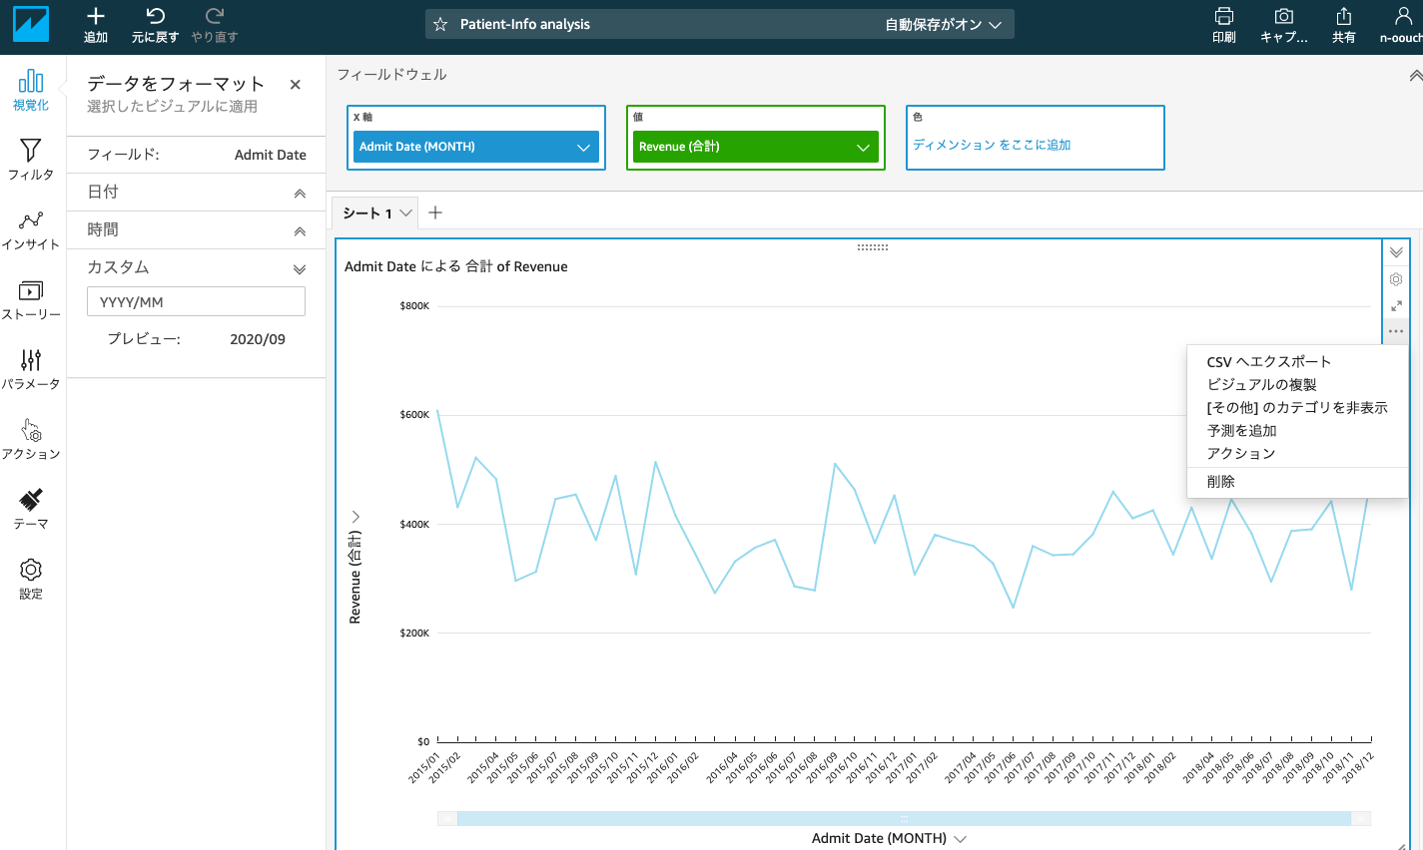Collapse the 日付 section
The image size is (1423, 850).
tap(300, 194)
